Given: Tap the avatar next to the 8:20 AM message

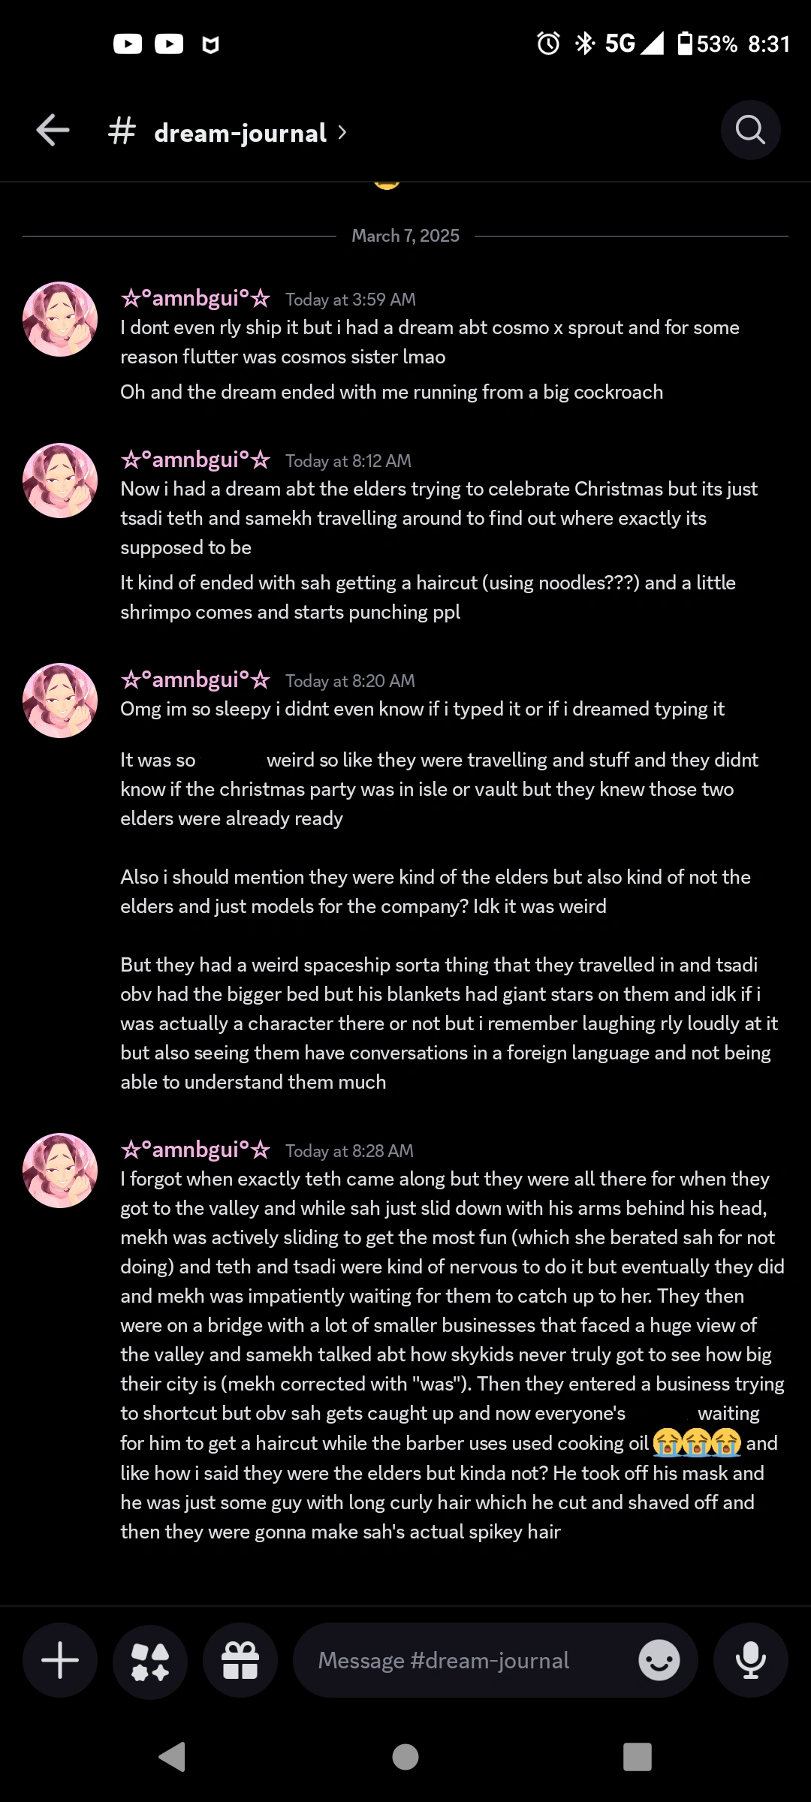Looking at the screenshot, I should (60, 700).
